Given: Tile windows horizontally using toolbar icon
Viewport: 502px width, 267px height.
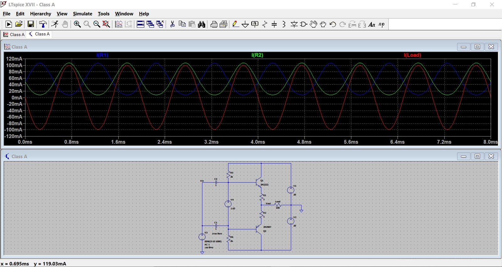Looking at the screenshot, I should pos(141,24).
